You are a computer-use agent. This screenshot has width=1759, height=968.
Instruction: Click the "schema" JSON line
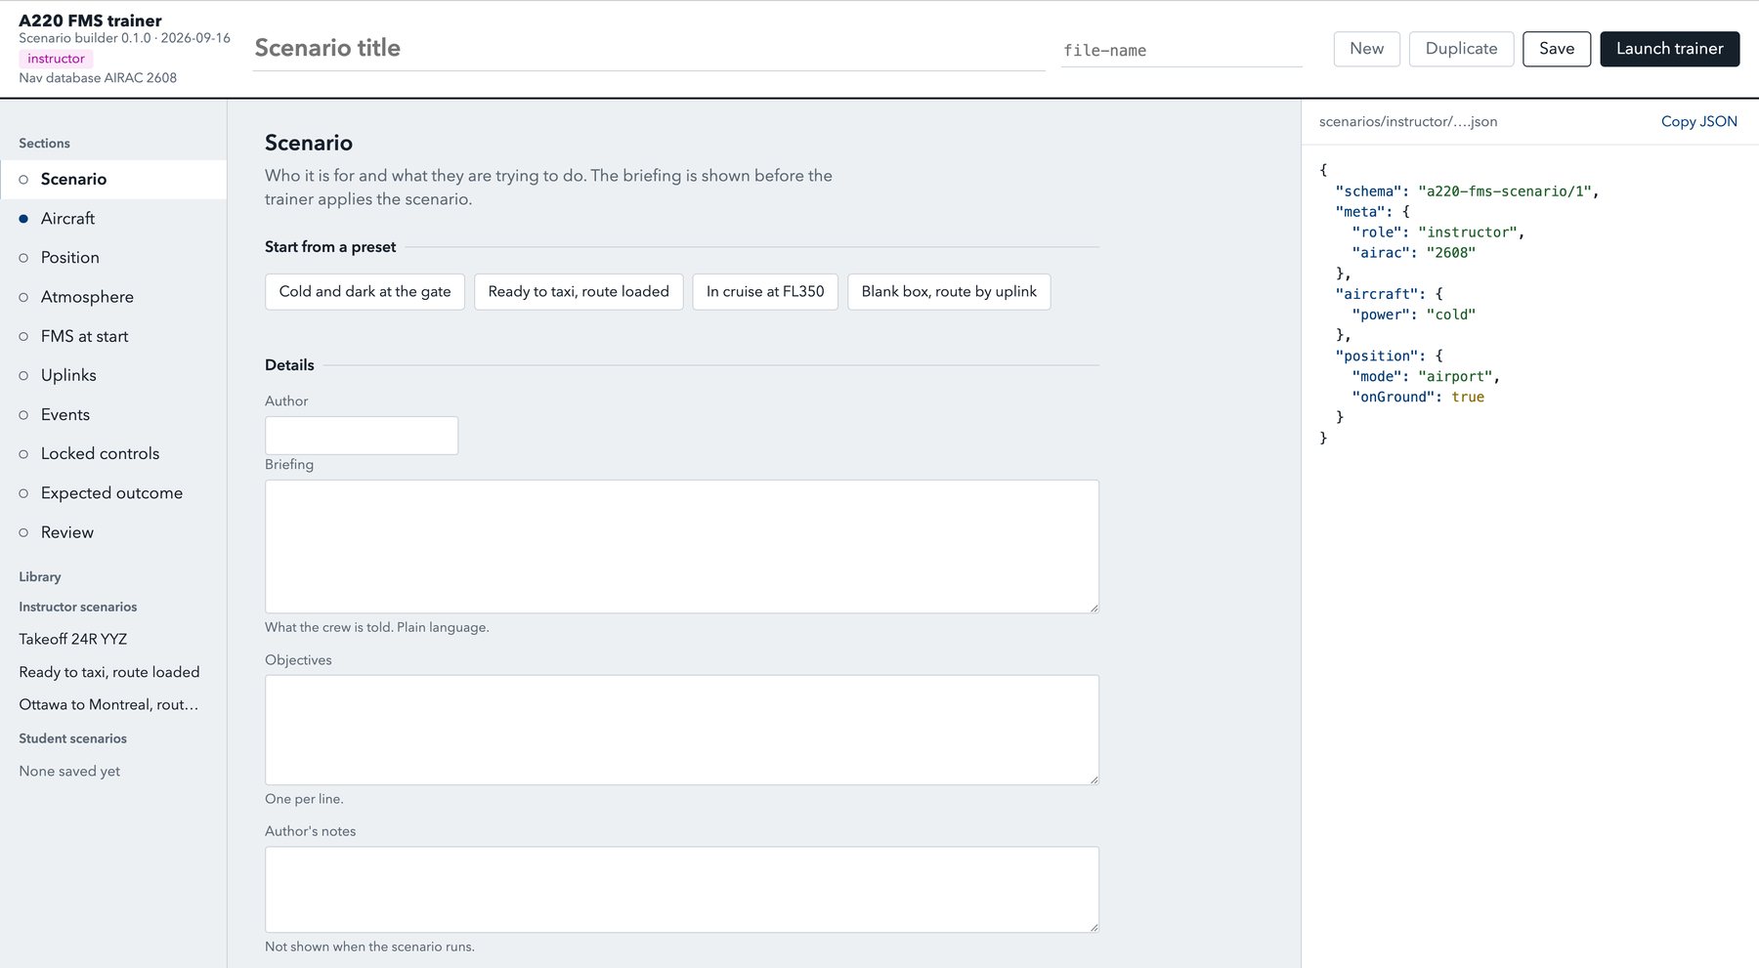[x=1467, y=191]
